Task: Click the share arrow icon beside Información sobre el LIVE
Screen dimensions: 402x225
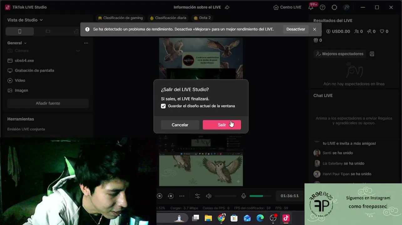Action: coord(227,7)
